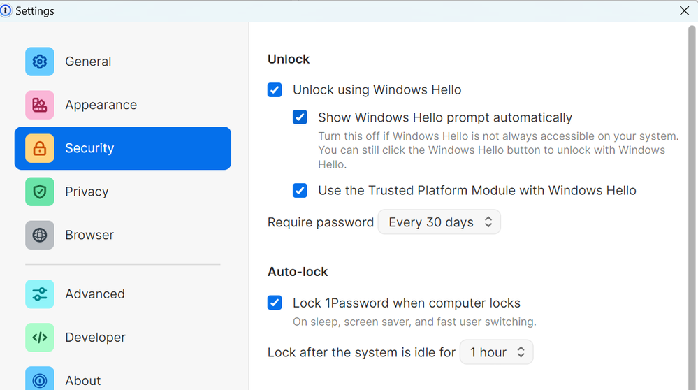Click the About 1Password logo icon
698x390 pixels.
[x=40, y=380]
